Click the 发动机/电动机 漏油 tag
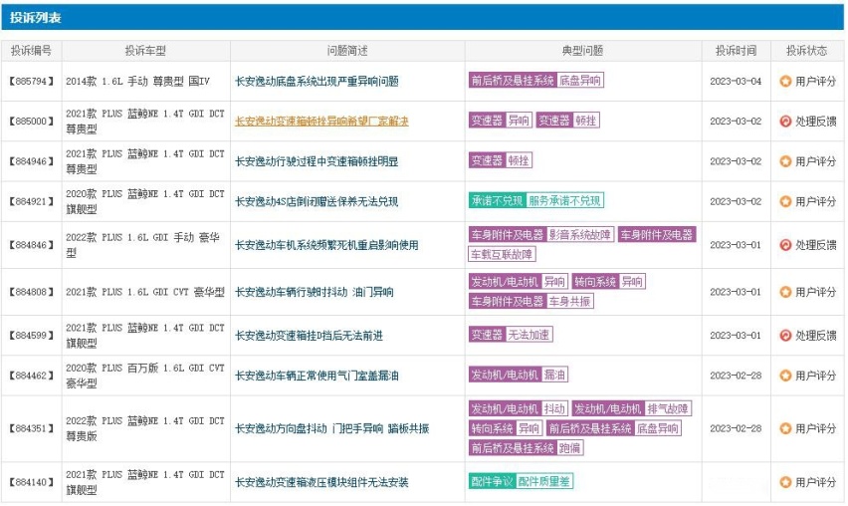The image size is (848, 506). pyautogui.click(x=519, y=375)
